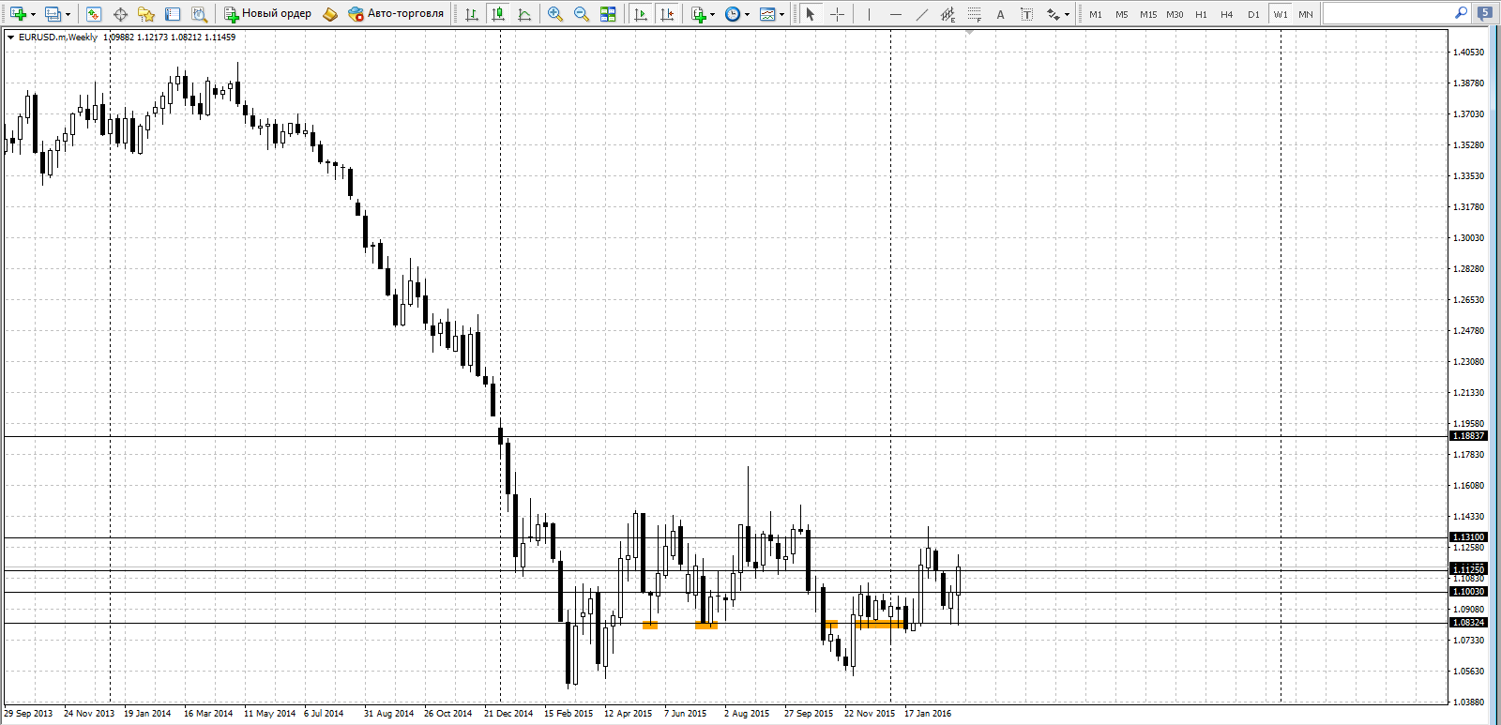Image resolution: width=1501 pixels, height=725 pixels.
Task: Switch to D1 timeframe
Action: coord(1253,14)
